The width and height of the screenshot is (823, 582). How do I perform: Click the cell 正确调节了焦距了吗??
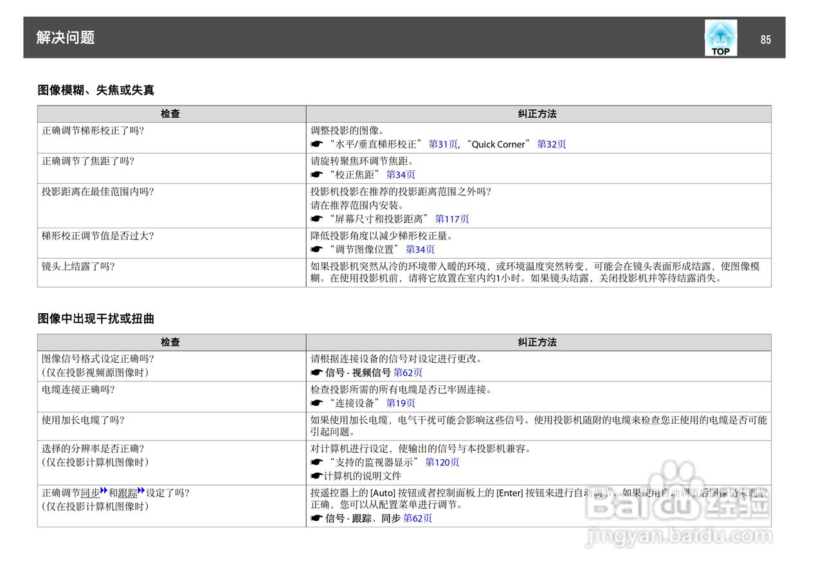(171, 168)
